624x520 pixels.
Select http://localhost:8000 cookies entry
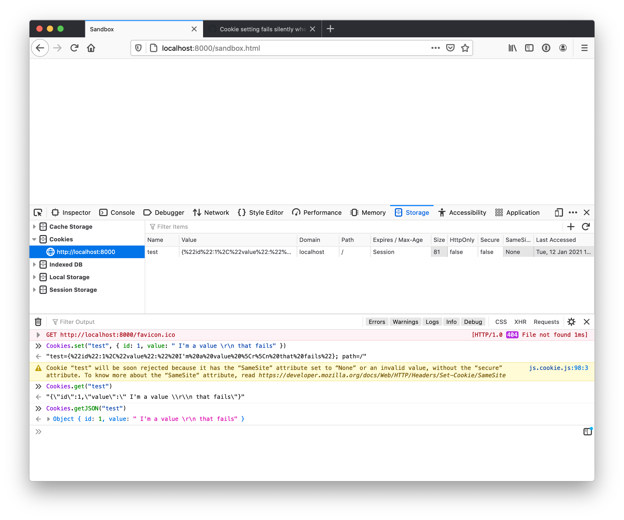87,252
